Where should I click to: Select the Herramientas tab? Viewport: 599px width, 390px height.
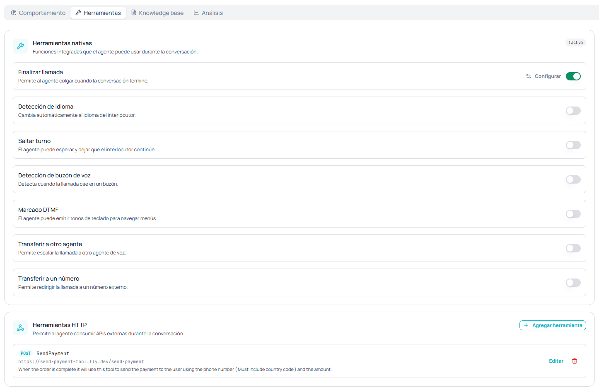tap(98, 13)
